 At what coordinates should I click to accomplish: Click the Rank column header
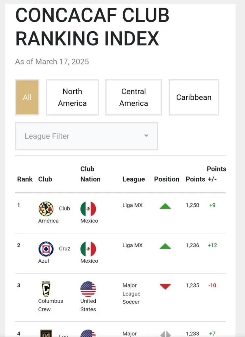coord(25,179)
